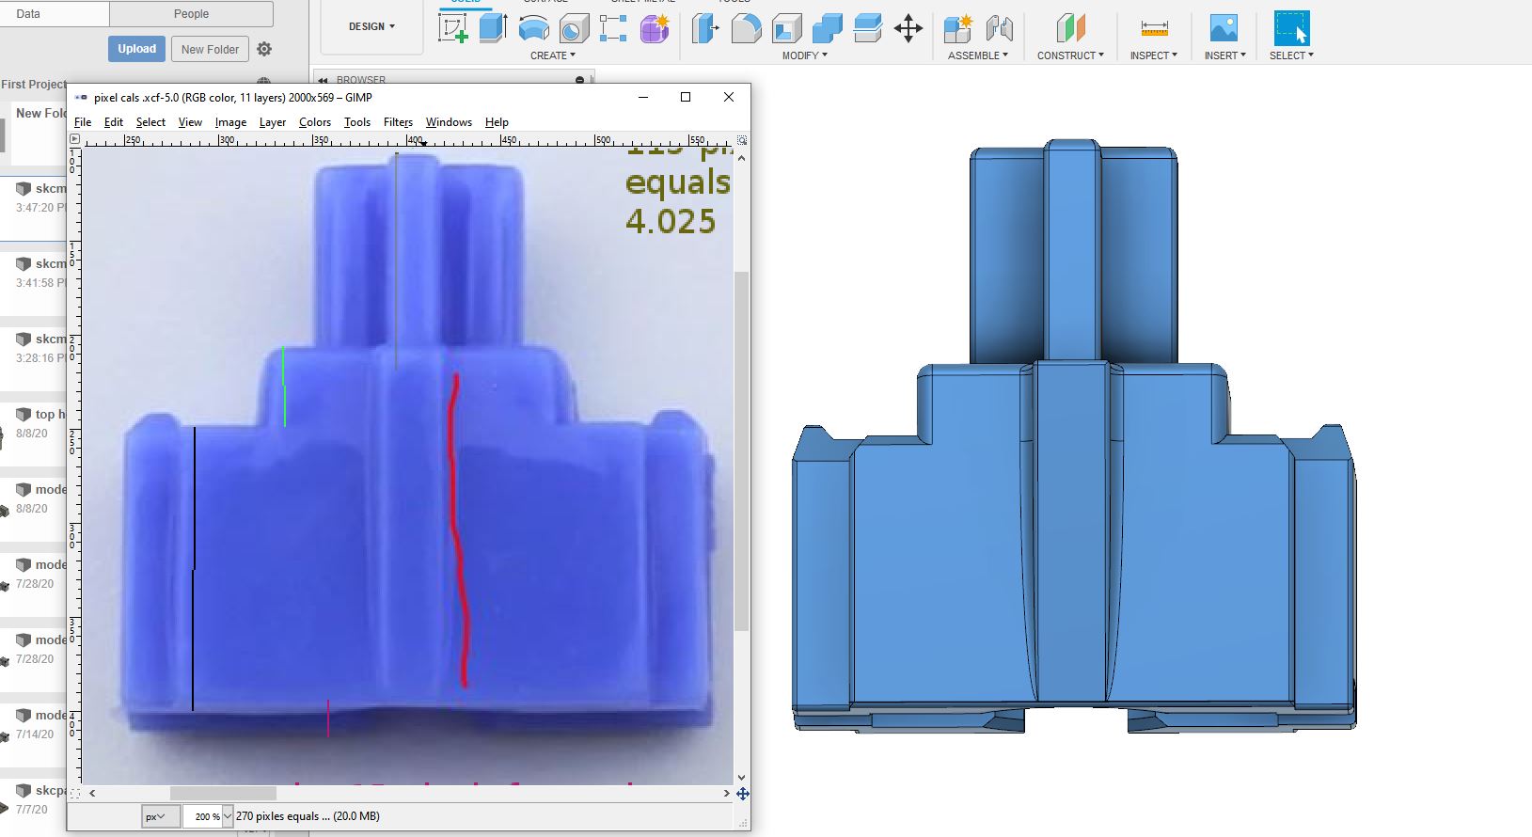Viewport: 1532px width, 837px height.
Task: Open the DESIGN workspace dropdown
Action: point(371,26)
